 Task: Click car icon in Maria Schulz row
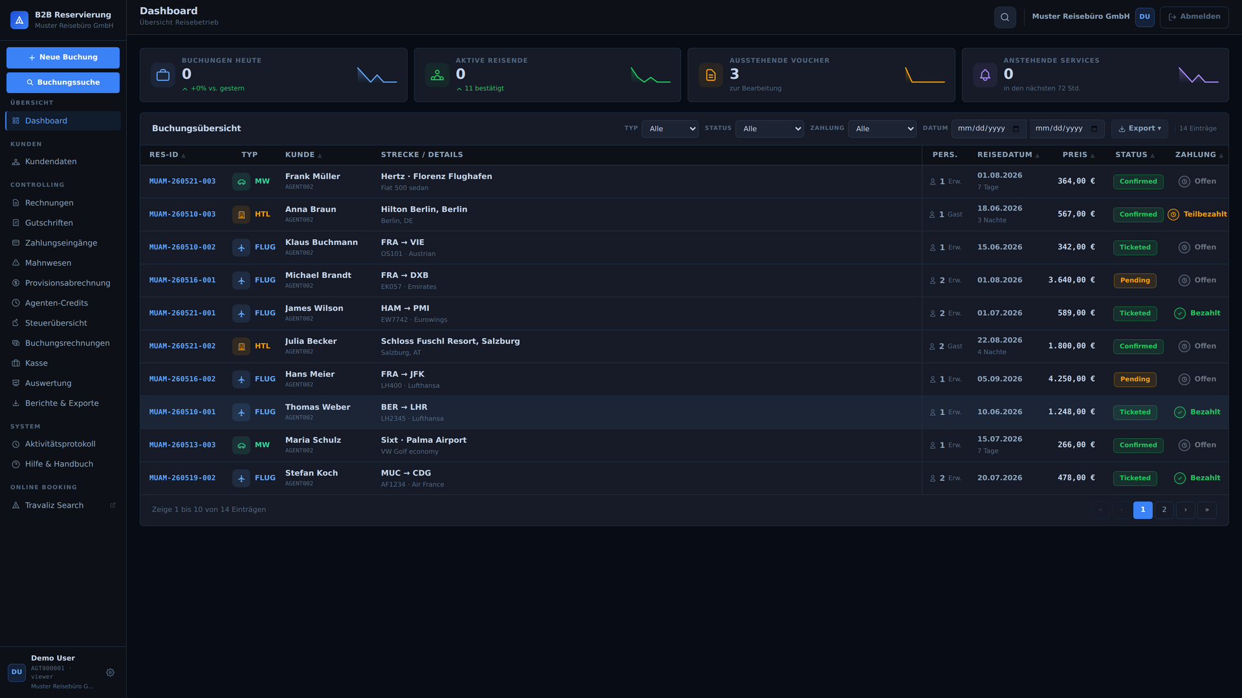pos(241,445)
